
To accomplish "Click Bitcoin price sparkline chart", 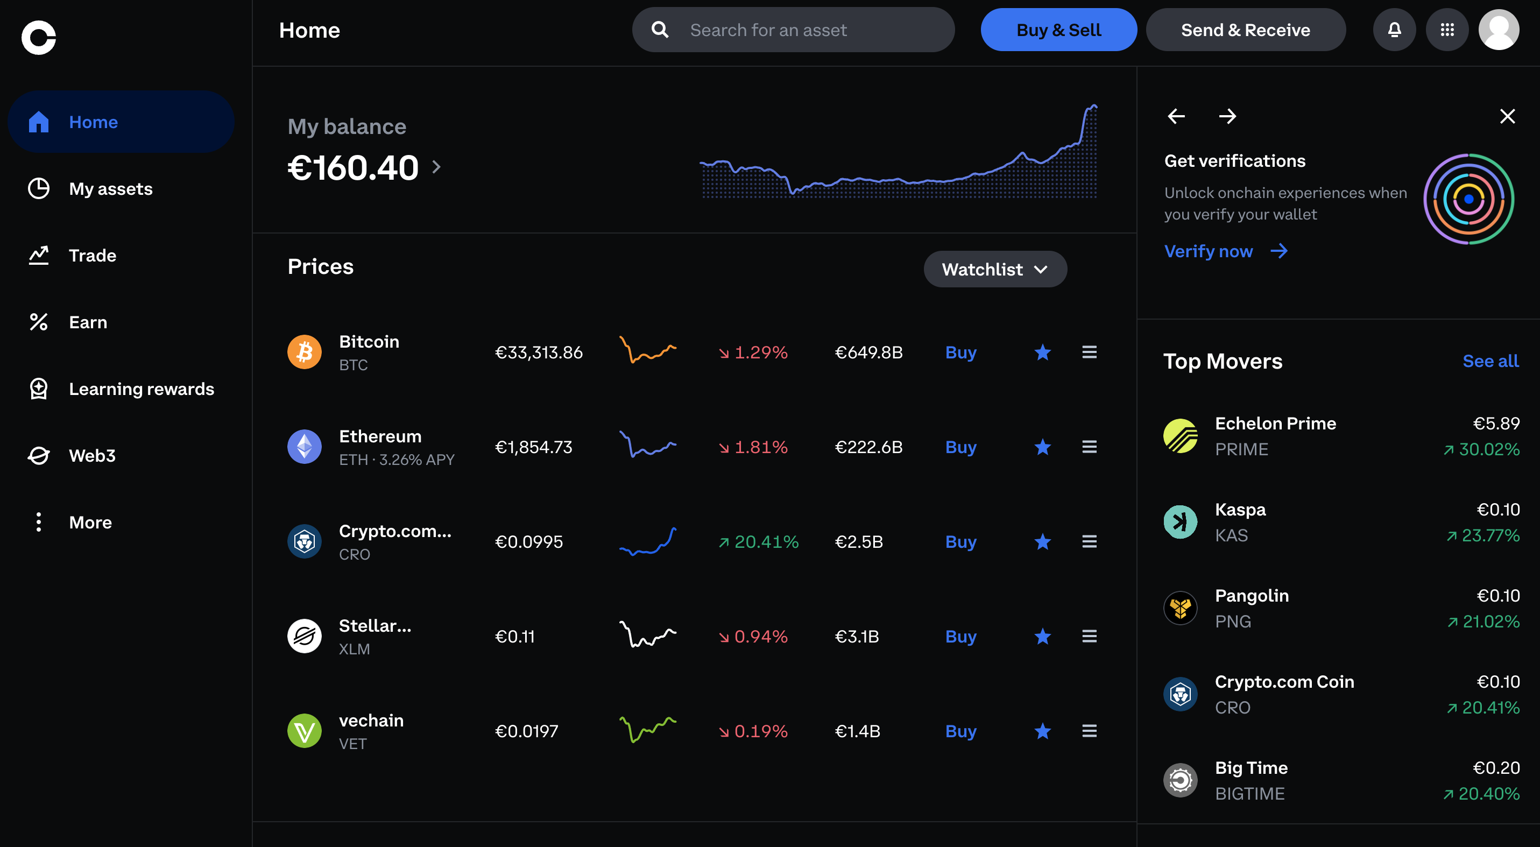I will [648, 350].
